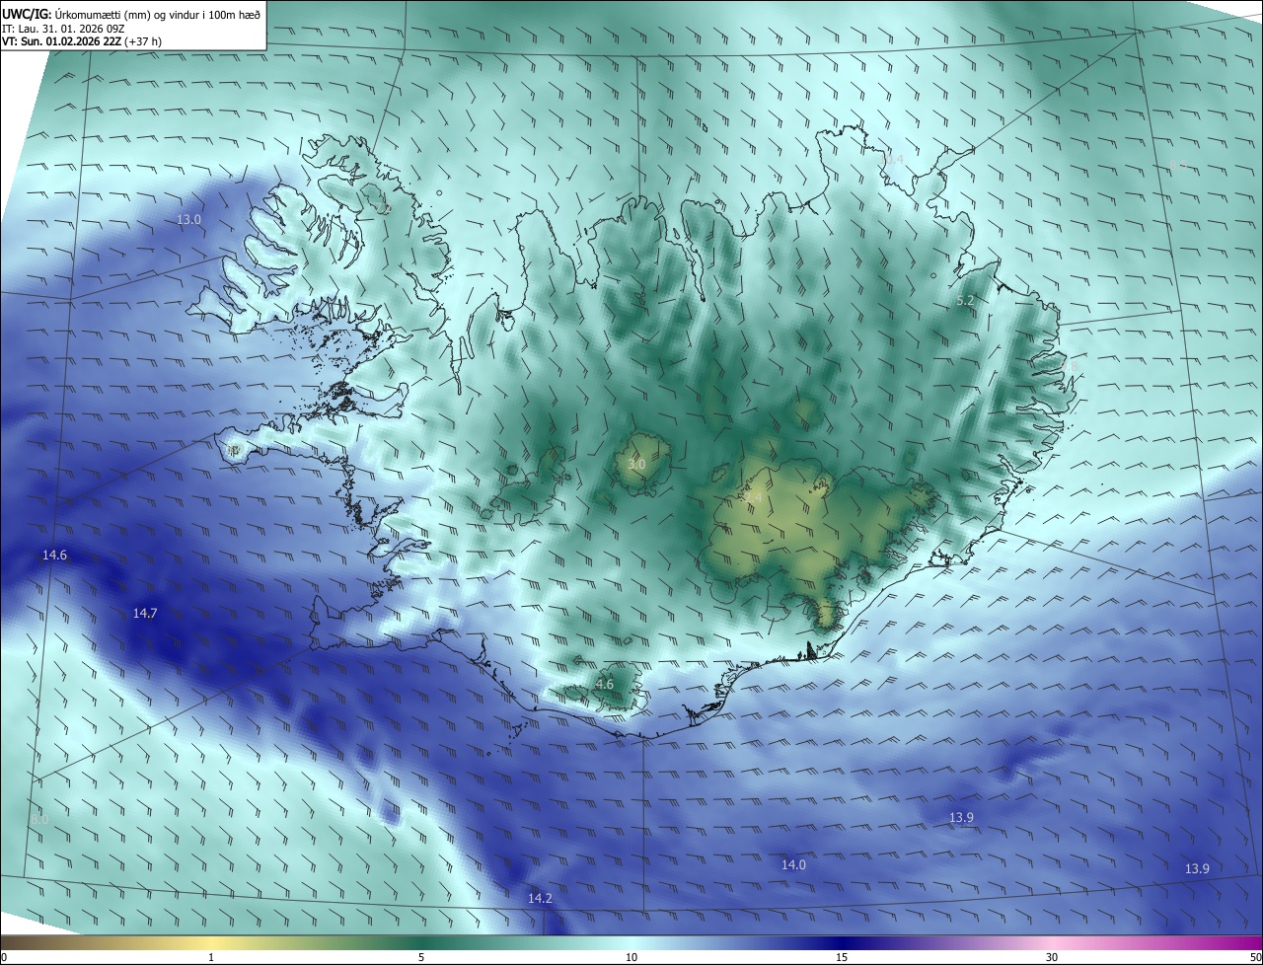
Task: Select the initial time 'IT: Lau. 31. 01. 2026 09Z'
Action: [62, 28]
